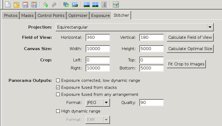Viewport: 222px width, 126px height.
Task: Open a project via the yellow folder icon
Action: pyautogui.click(x=16, y=5)
